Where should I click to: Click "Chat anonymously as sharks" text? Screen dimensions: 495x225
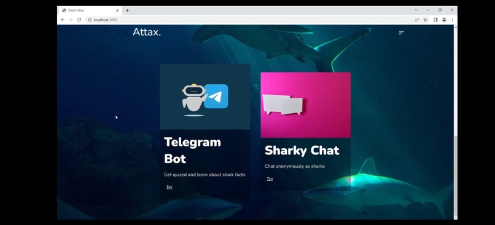tap(295, 166)
